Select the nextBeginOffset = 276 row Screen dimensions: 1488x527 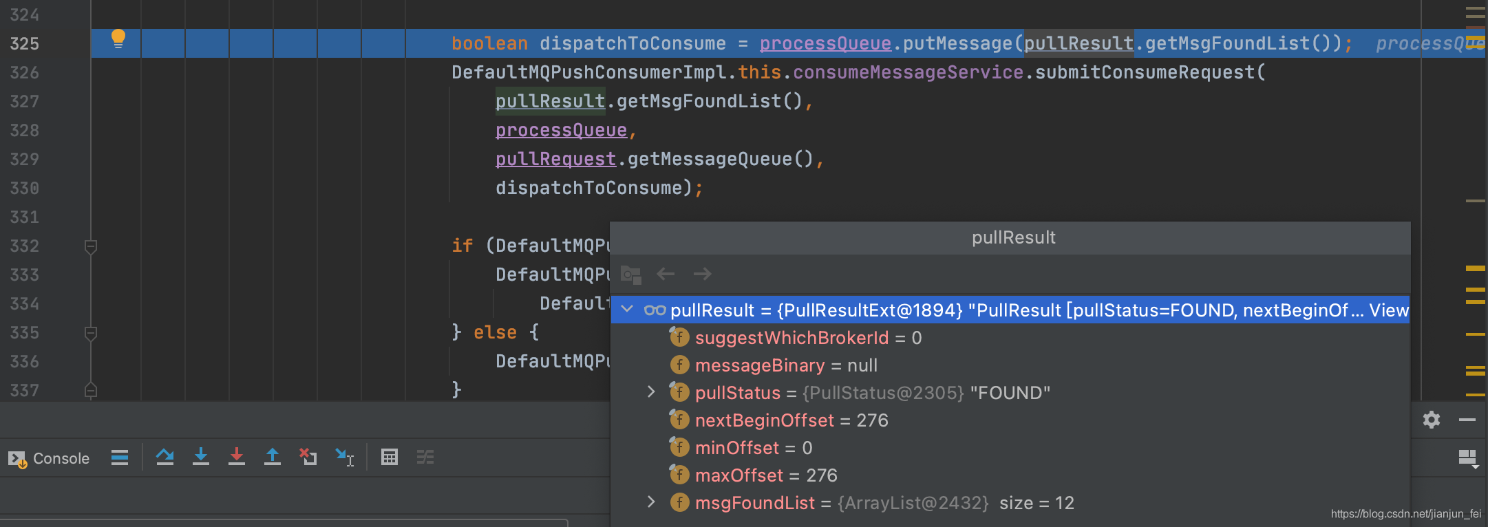pos(1010,420)
